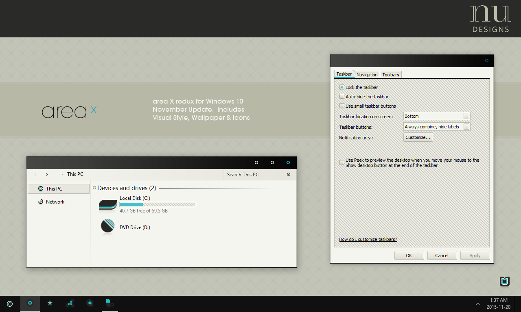Collapse the Devices and drives group
The image size is (521, 312).
pos(94,188)
